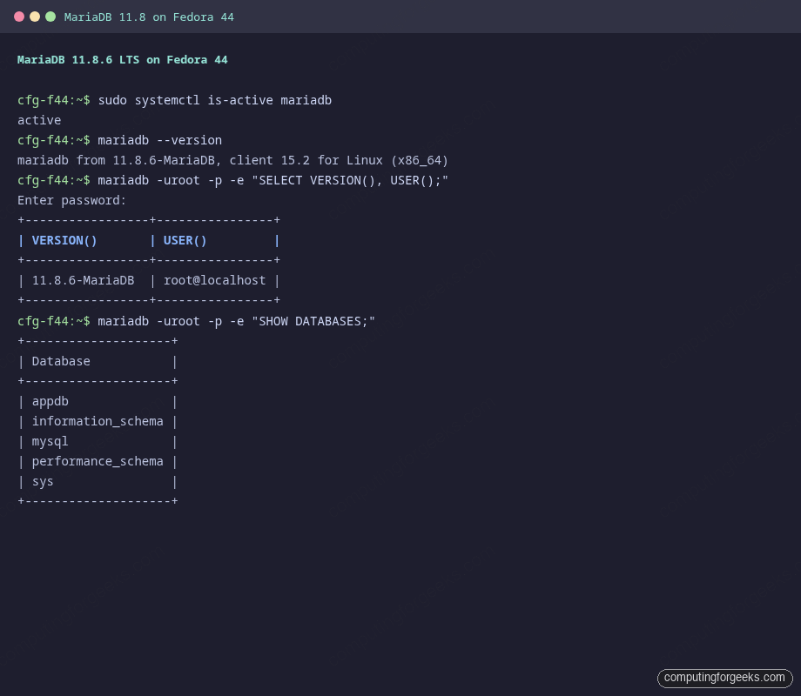The height and width of the screenshot is (696, 801).
Task: Click the green maximize window dot
Action: point(50,17)
